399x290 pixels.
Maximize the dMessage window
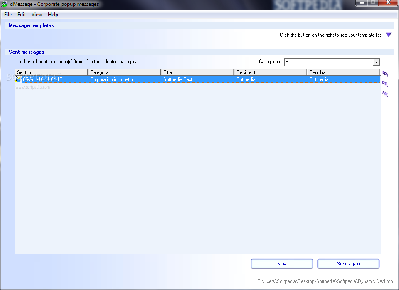(x=373, y=3)
